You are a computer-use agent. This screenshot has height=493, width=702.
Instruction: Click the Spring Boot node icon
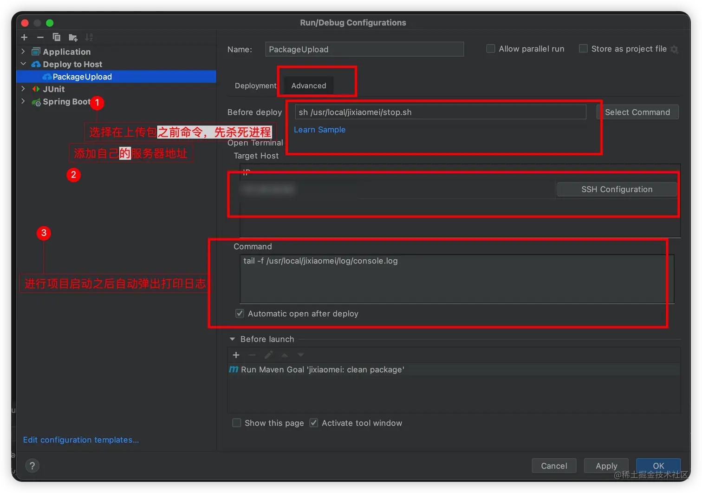pyautogui.click(x=36, y=102)
